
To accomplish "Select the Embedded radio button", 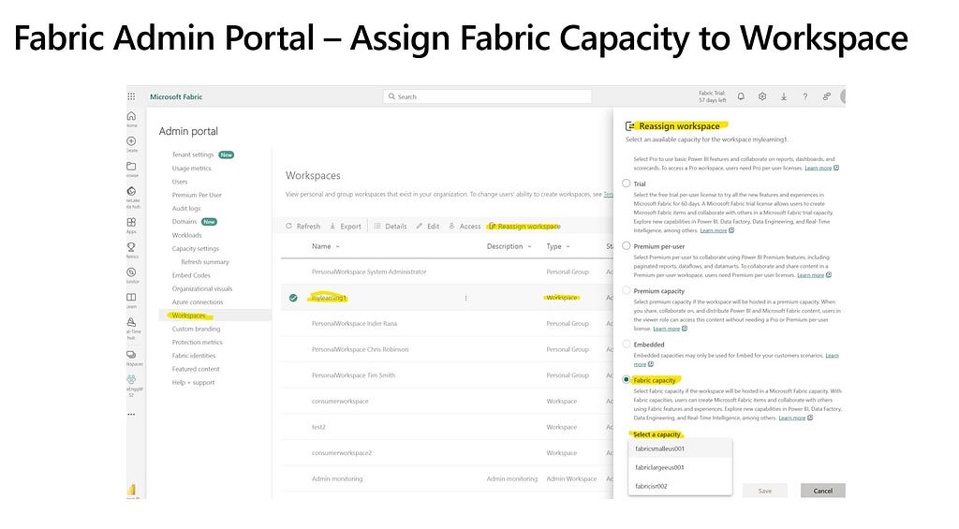I will (627, 344).
